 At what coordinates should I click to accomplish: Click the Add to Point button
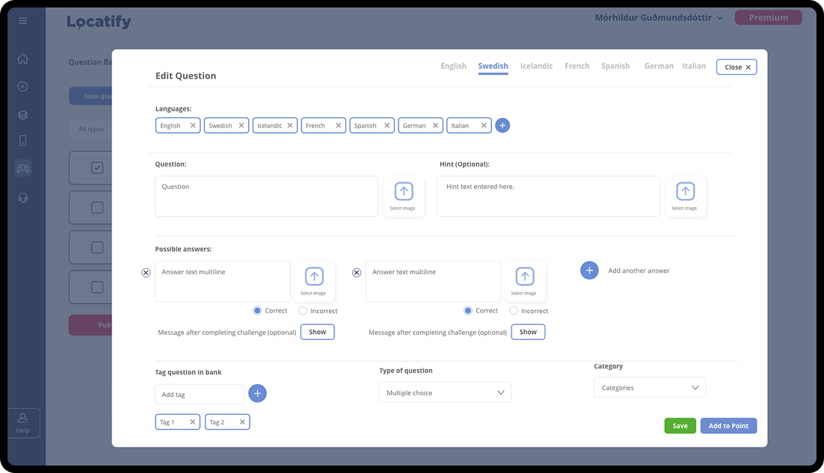tap(728, 426)
